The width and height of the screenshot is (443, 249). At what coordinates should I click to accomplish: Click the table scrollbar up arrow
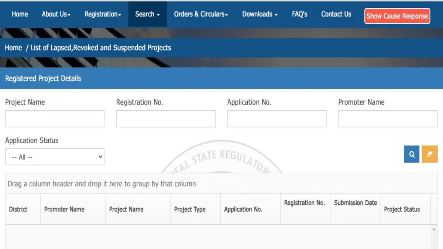click(434, 229)
